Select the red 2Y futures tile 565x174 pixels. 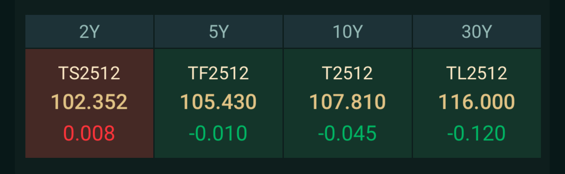(89, 103)
